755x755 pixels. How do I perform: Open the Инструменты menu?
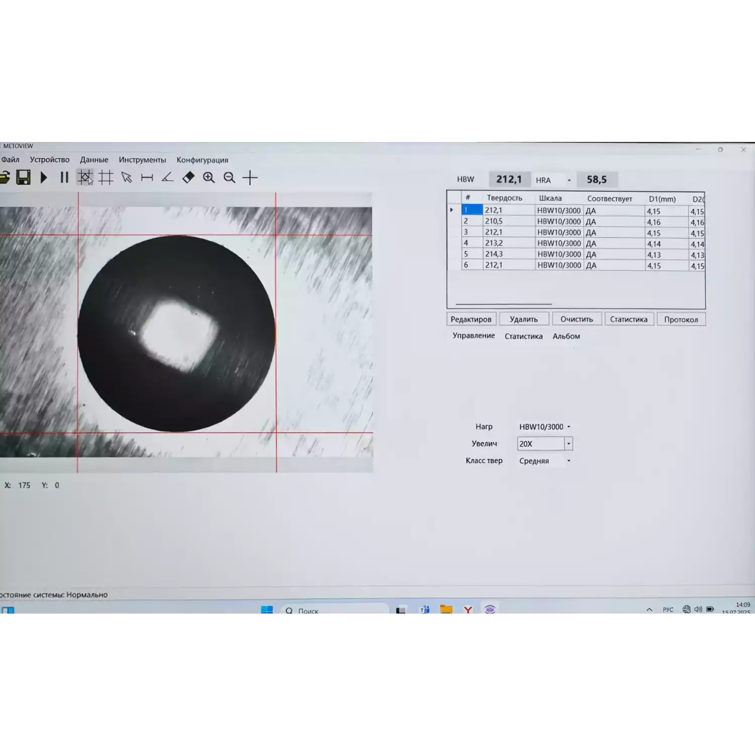(x=142, y=160)
